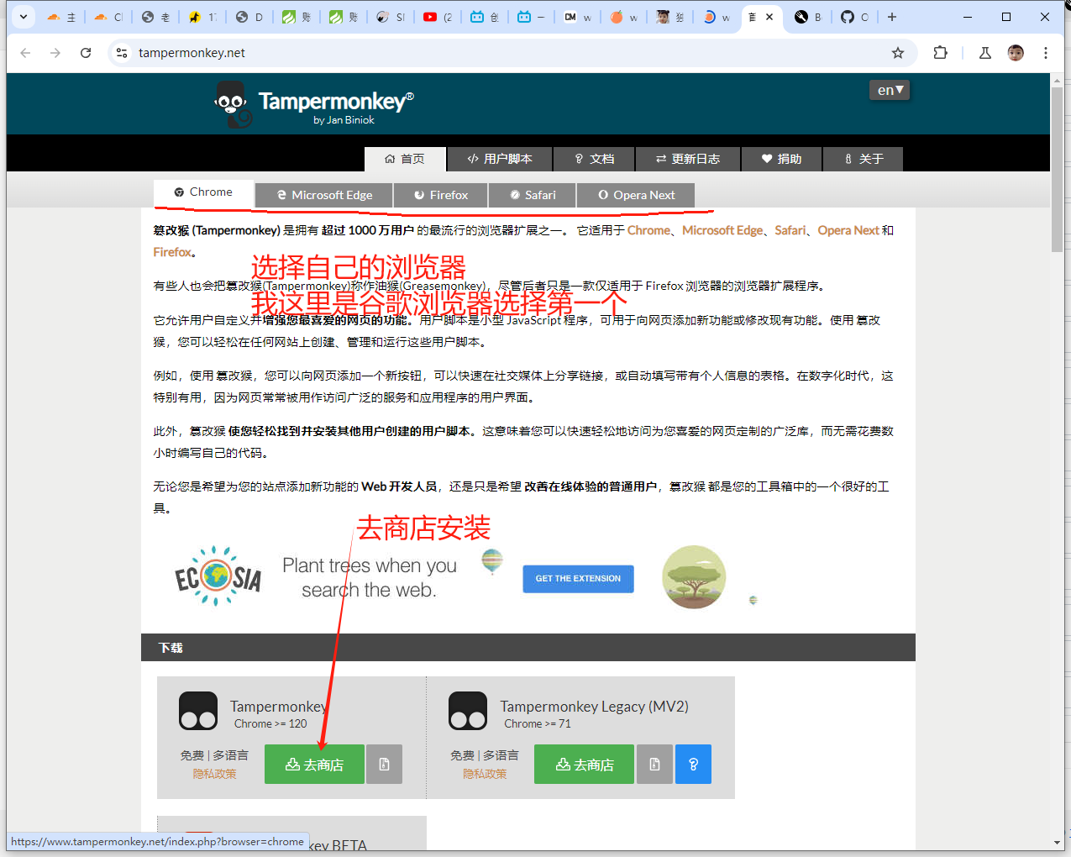Click the blue question mark help button
This screenshot has width=1071, height=857.
click(693, 765)
